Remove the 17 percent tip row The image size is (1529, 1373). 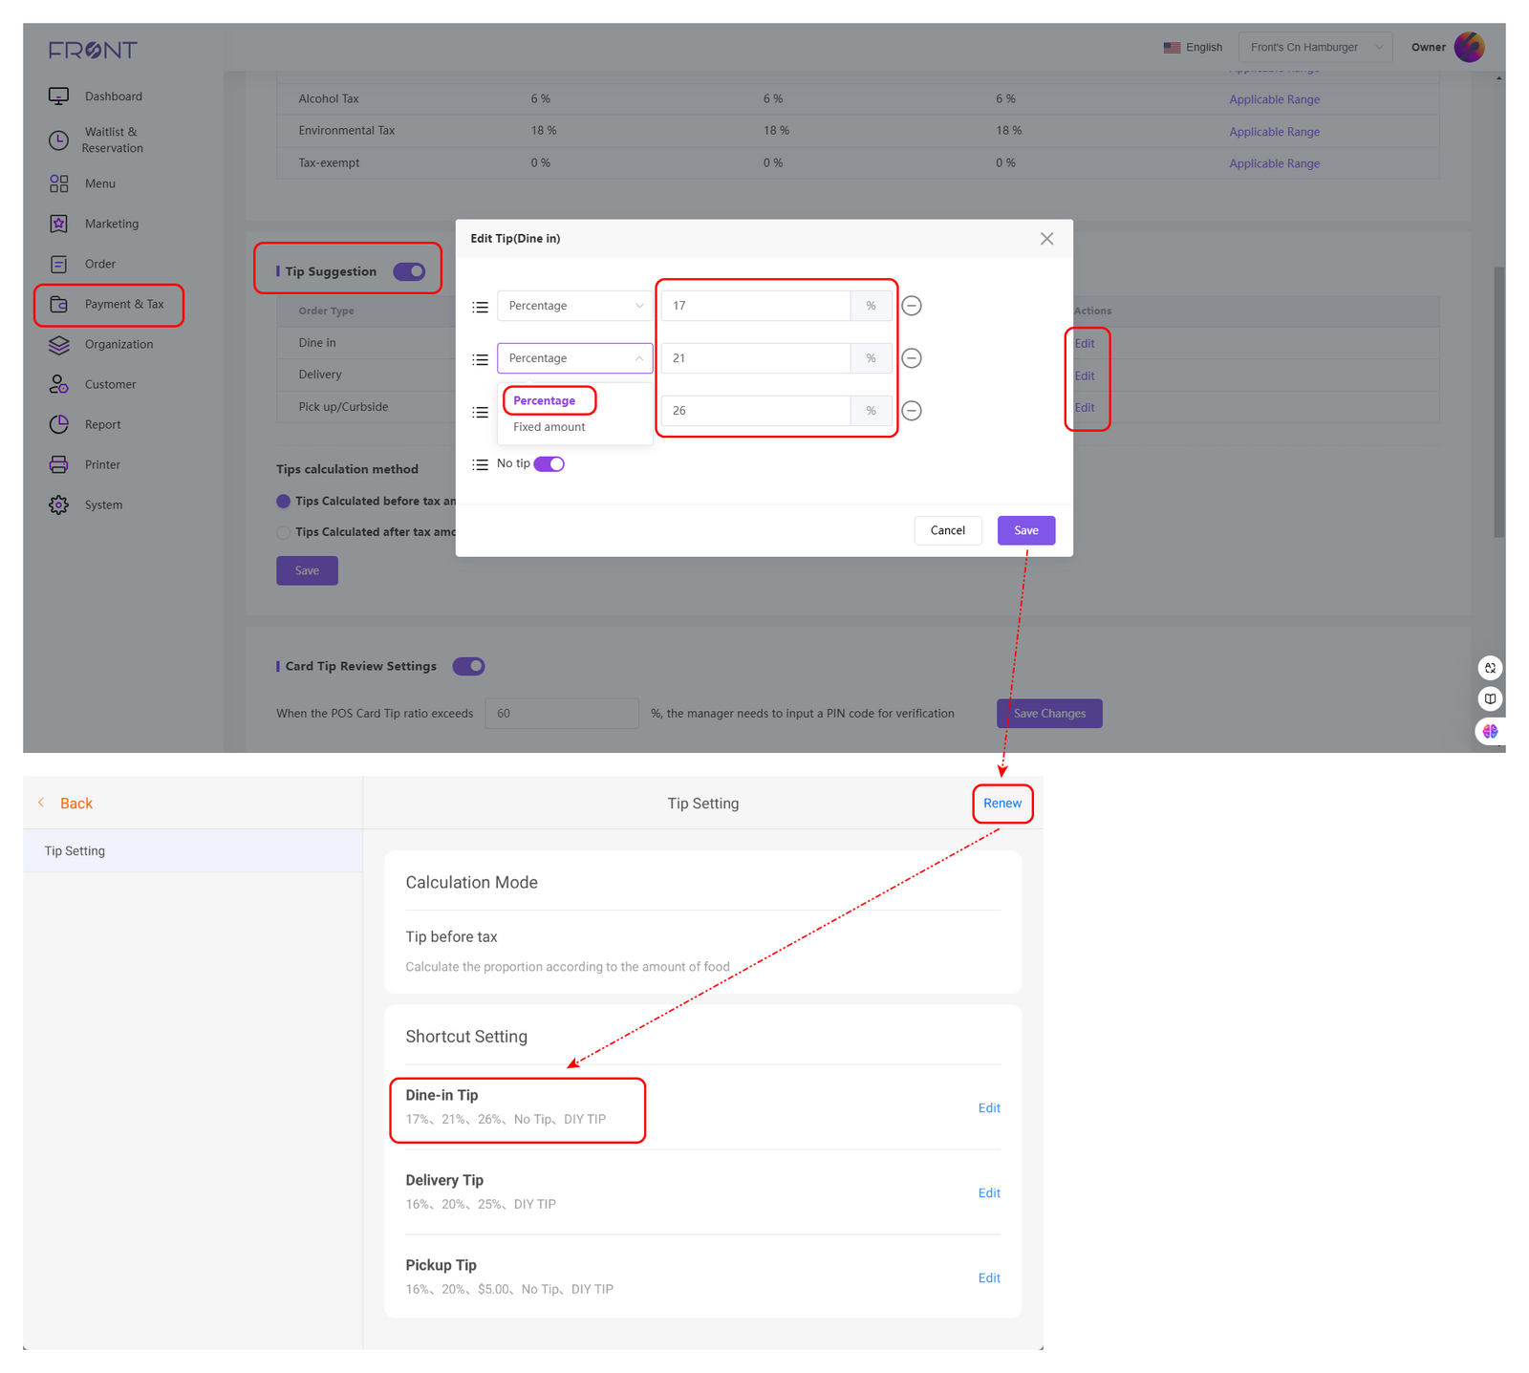pyautogui.click(x=912, y=306)
